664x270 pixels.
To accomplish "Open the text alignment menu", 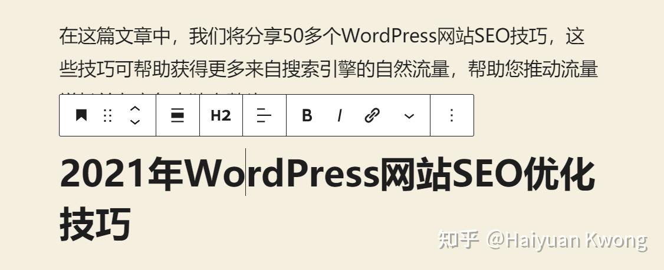I will tap(264, 115).
